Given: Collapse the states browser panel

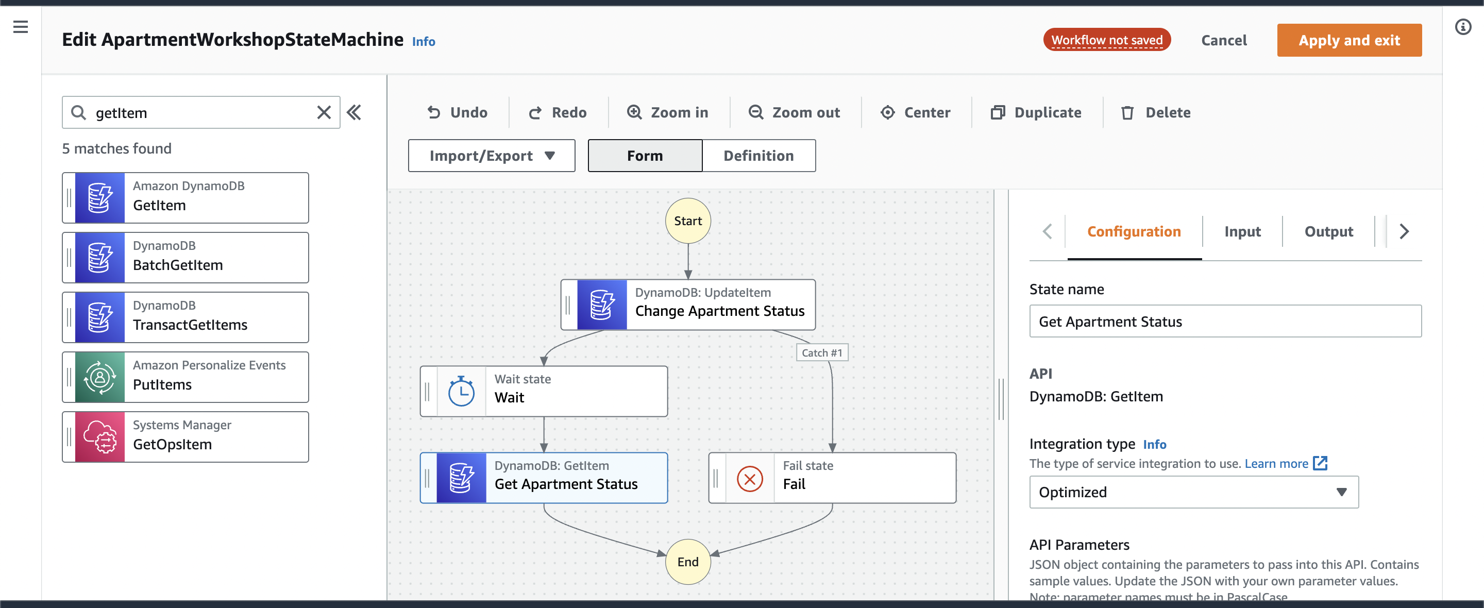Looking at the screenshot, I should 355,112.
